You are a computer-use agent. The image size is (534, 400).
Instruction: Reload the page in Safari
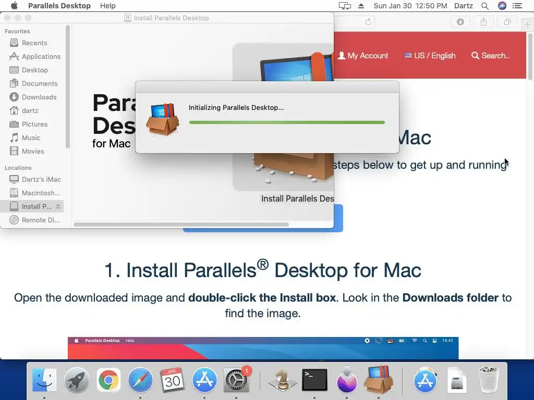click(x=368, y=22)
